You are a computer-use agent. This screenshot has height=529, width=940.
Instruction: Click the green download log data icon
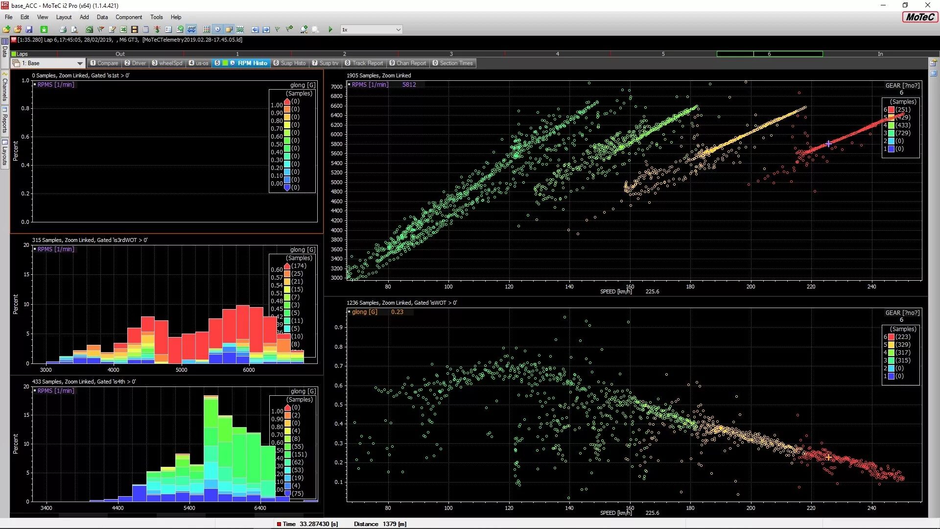(44, 29)
